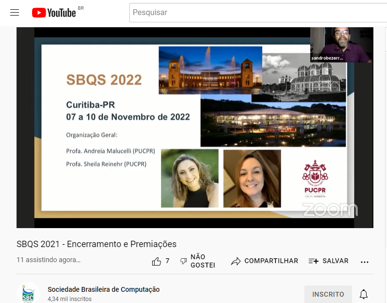Save the video using SALVAR

(x=329, y=261)
